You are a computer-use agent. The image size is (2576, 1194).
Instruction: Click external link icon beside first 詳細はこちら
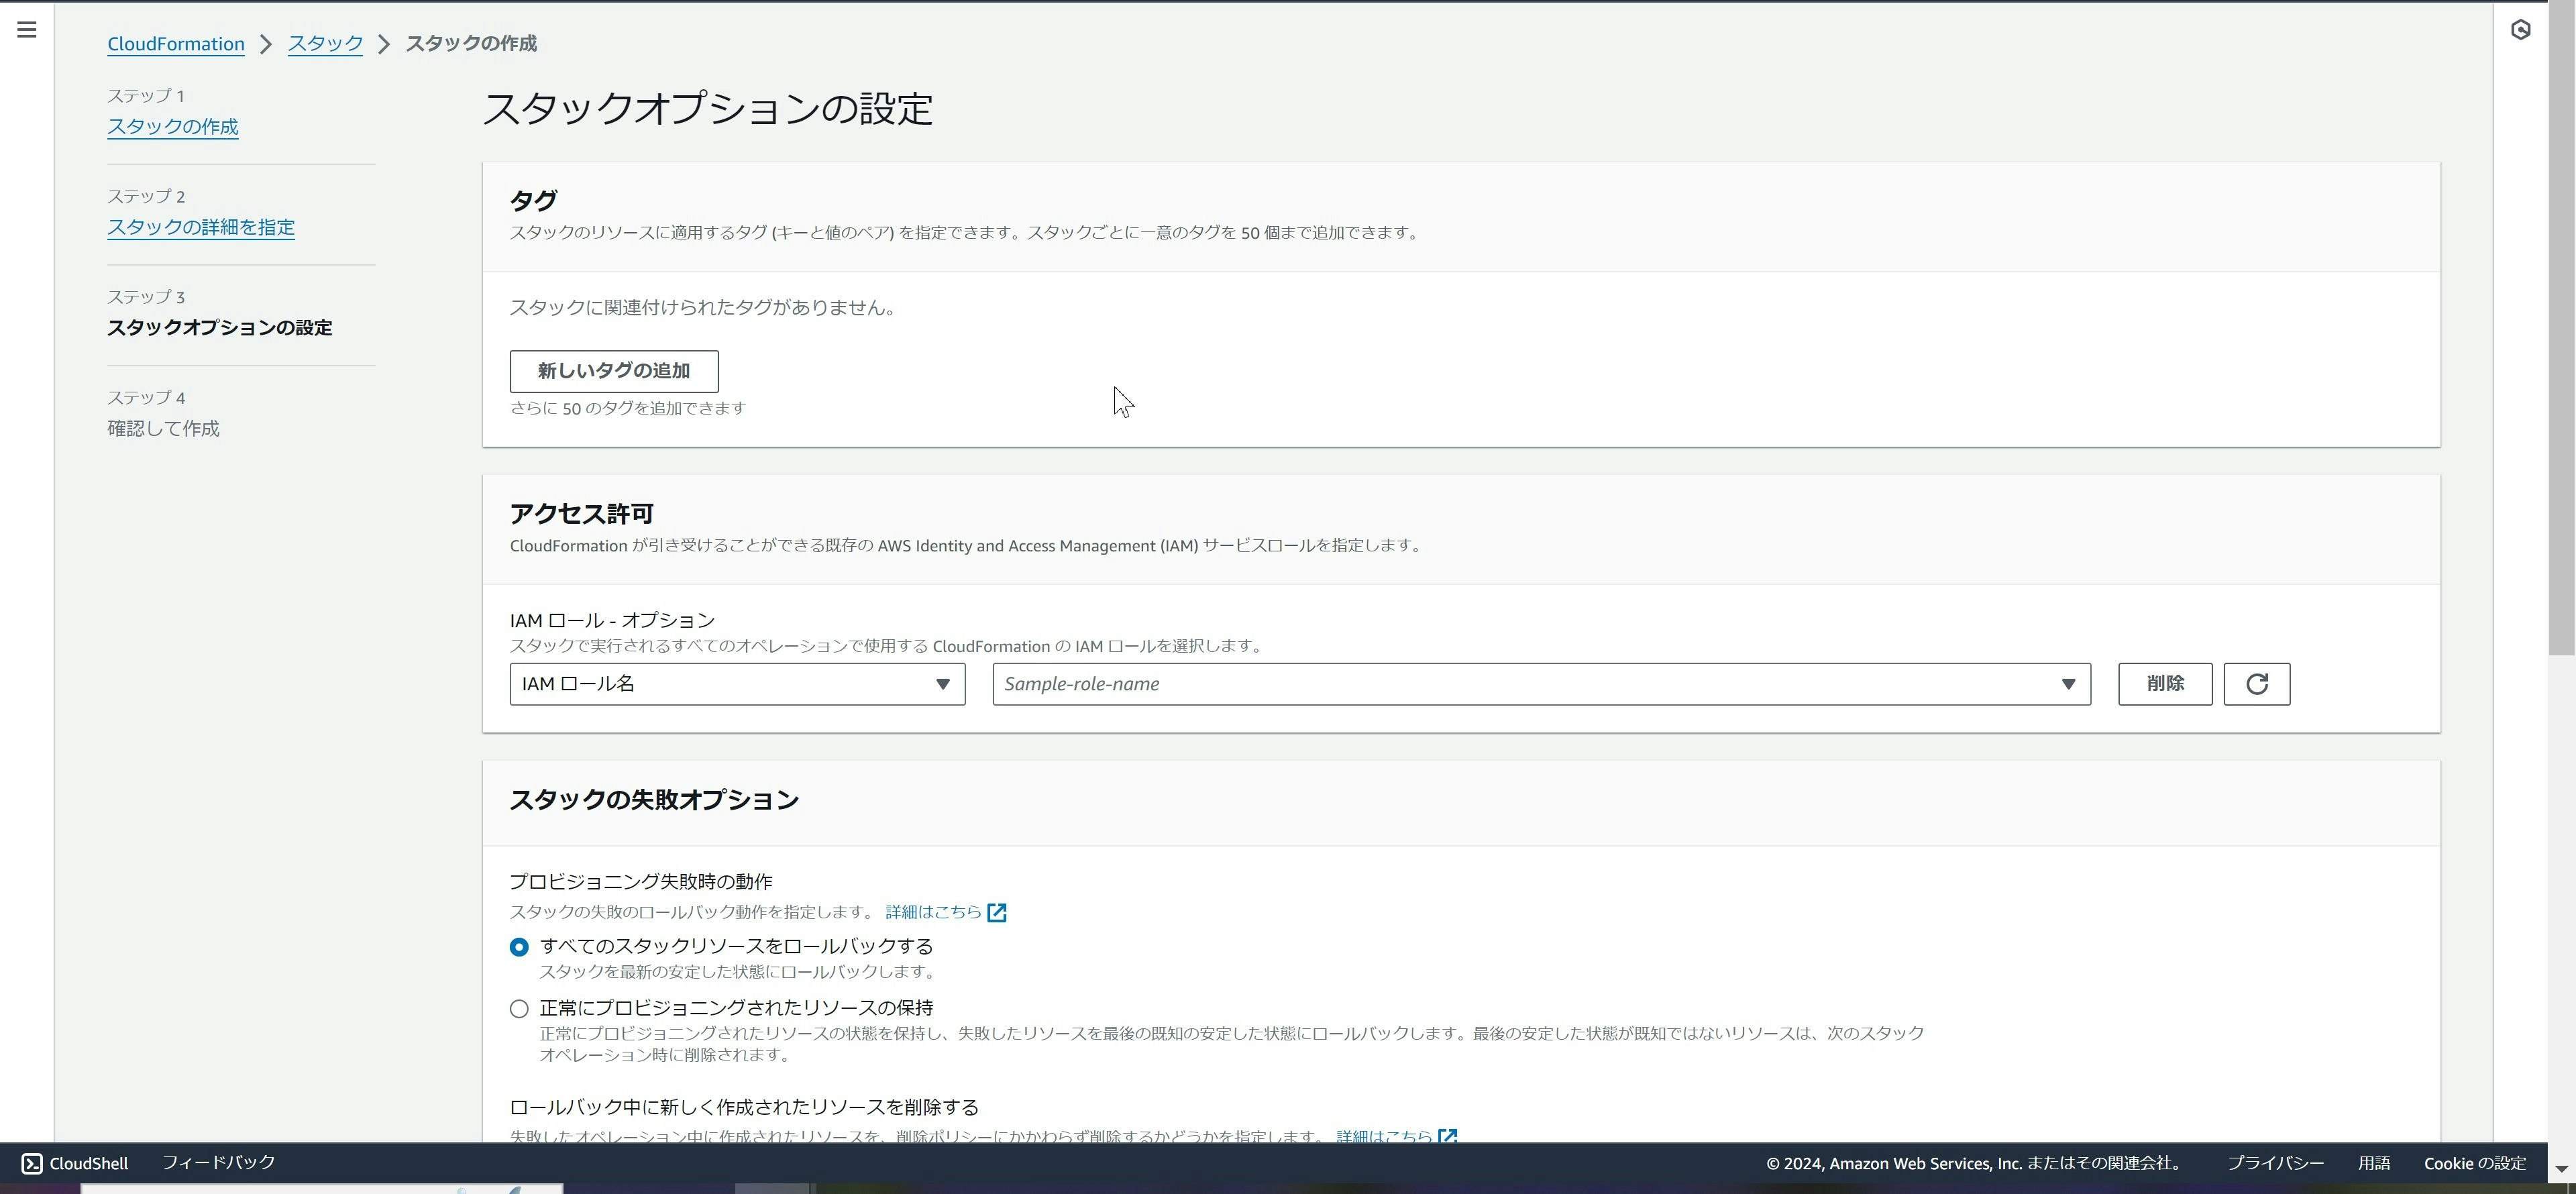coord(996,912)
